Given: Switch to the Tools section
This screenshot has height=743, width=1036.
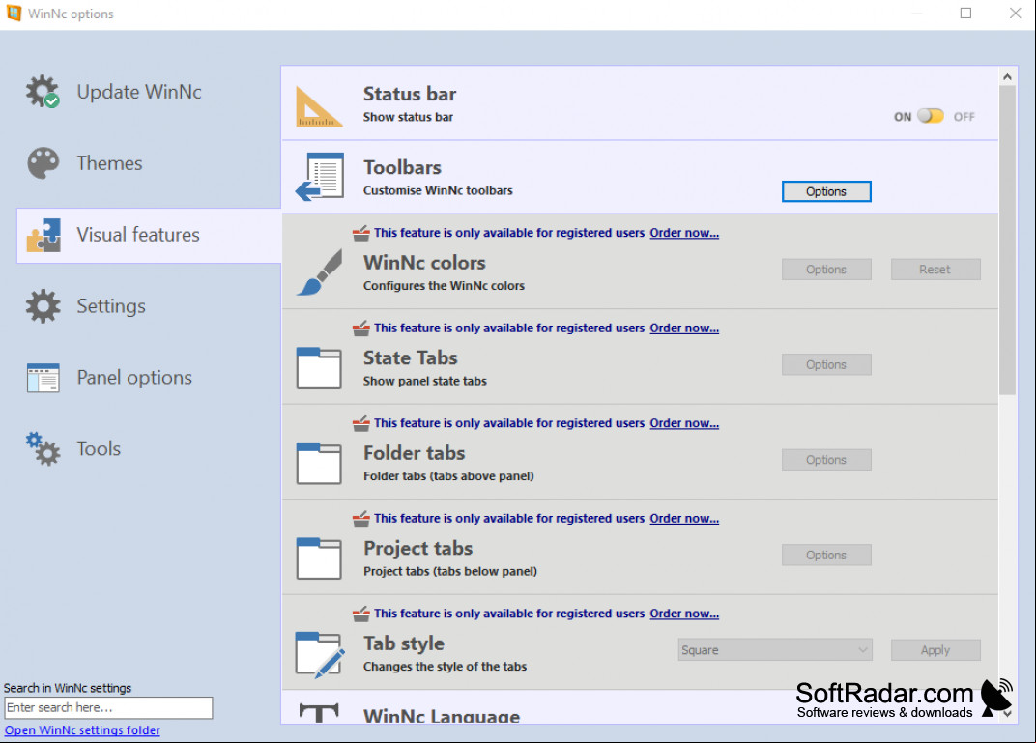Looking at the screenshot, I should point(149,448).
